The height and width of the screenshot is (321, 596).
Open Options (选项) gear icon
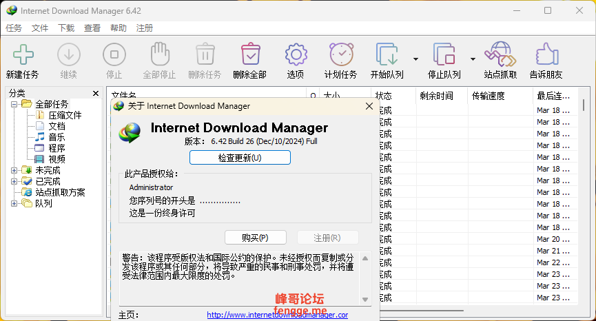[x=296, y=54]
